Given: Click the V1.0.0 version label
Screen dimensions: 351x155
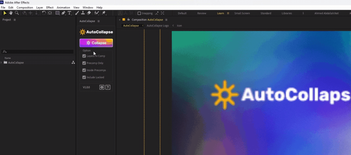Looking at the screenshot, I should pyautogui.click(x=86, y=87).
